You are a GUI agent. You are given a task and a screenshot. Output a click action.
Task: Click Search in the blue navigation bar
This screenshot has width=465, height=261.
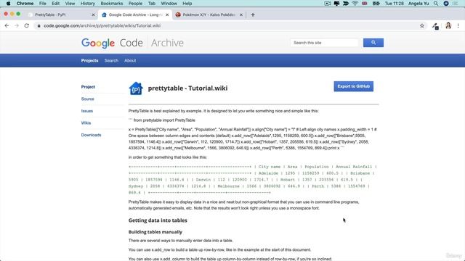[x=111, y=60]
